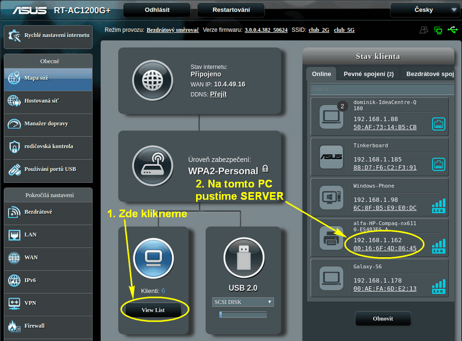Click the USB status icon in header
Image resolution: width=462 pixels, height=341 pixels.
point(452,30)
